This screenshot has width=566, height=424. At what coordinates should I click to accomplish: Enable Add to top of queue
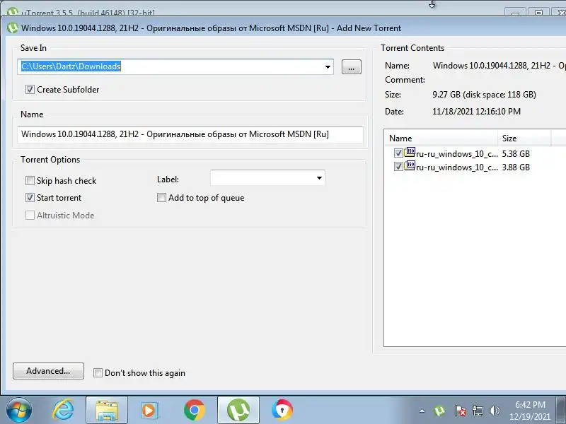(x=161, y=198)
